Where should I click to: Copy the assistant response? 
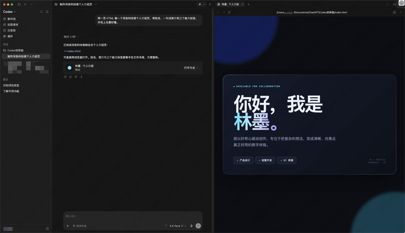click(x=65, y=77)
